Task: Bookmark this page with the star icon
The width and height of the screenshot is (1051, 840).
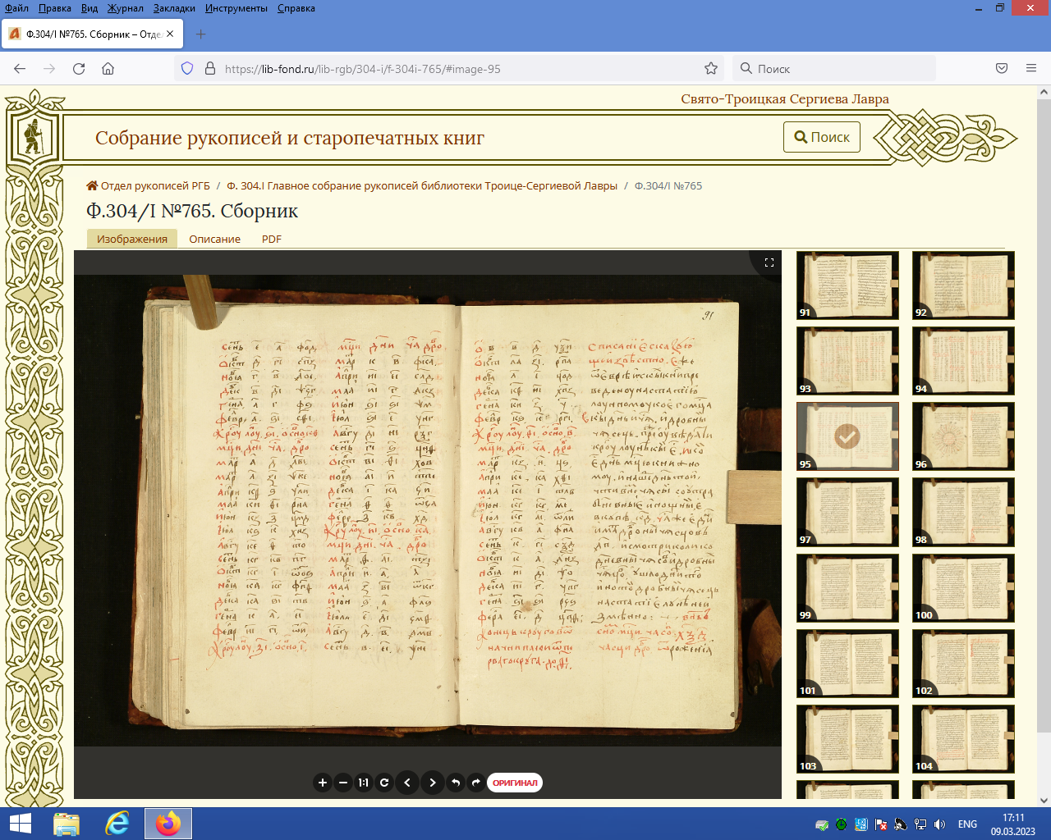Action: click(x=711, y=69)
